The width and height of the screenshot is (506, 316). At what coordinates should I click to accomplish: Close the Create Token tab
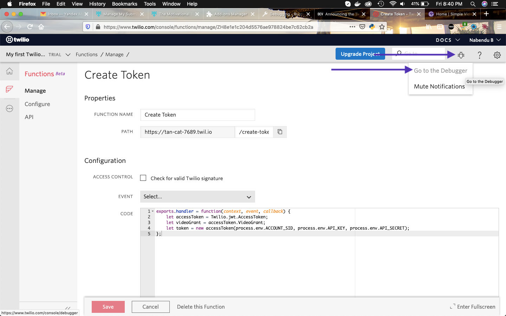point(419,14)
